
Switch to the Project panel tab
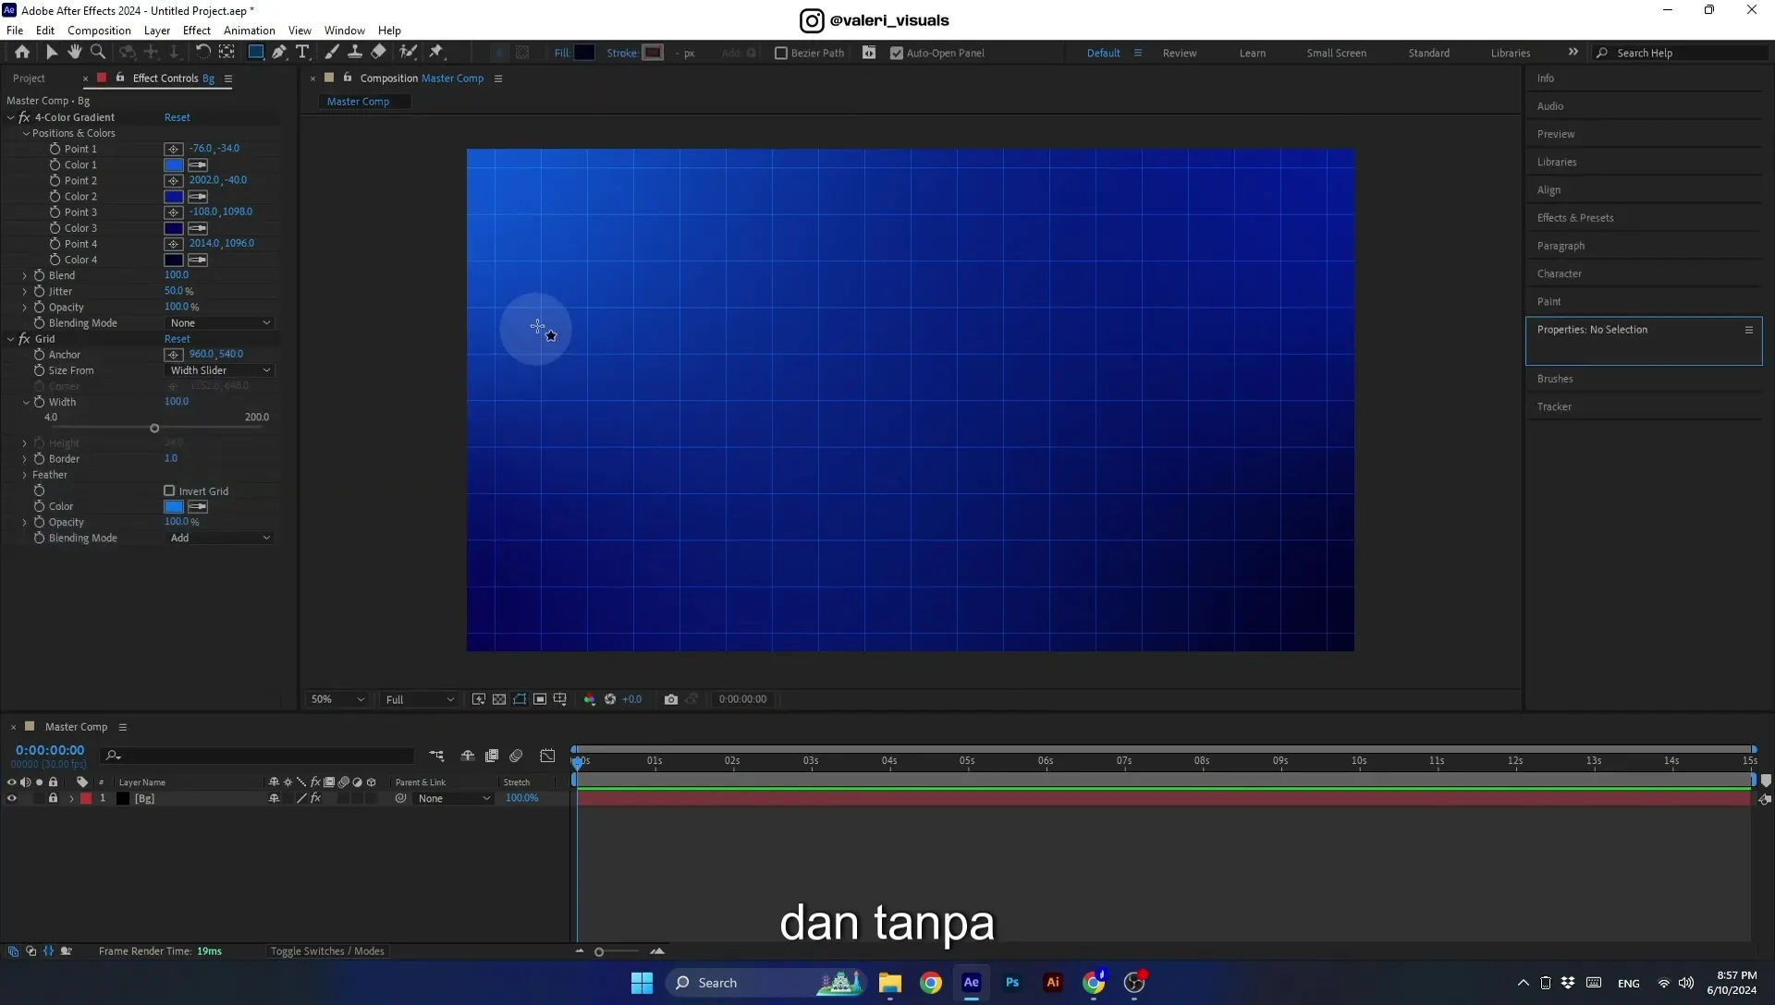29,79
